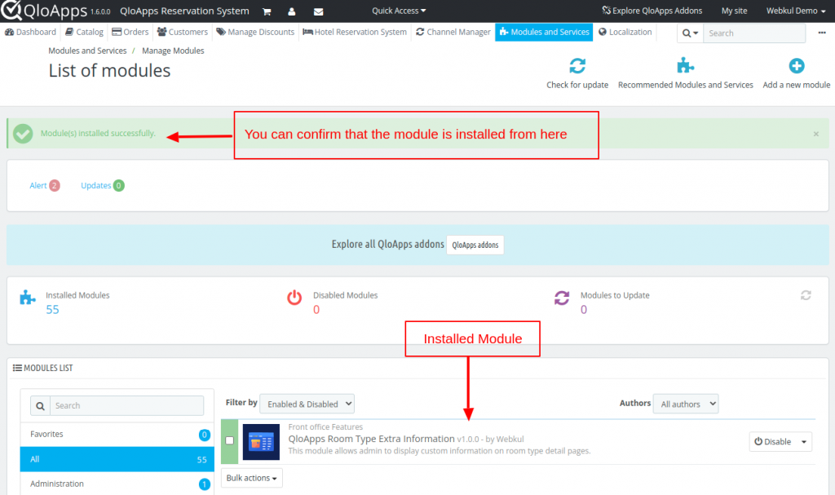The image size is (835, 495).
Task: Click the Explore QloApps Addons link
Action: [x=652, y=11]
